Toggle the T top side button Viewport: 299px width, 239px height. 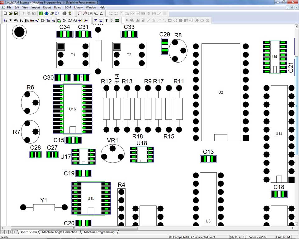[106, 21]
